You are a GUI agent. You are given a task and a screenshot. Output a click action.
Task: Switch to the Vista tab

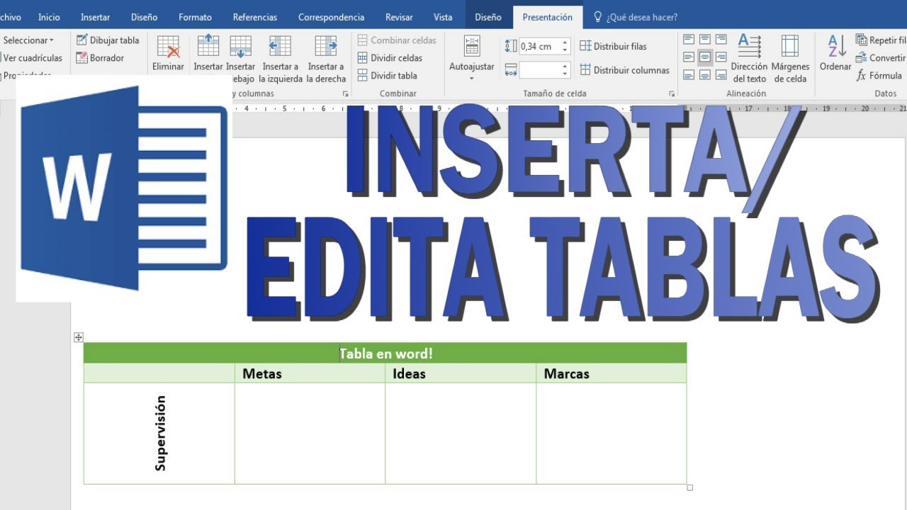[x=443, y=17]
